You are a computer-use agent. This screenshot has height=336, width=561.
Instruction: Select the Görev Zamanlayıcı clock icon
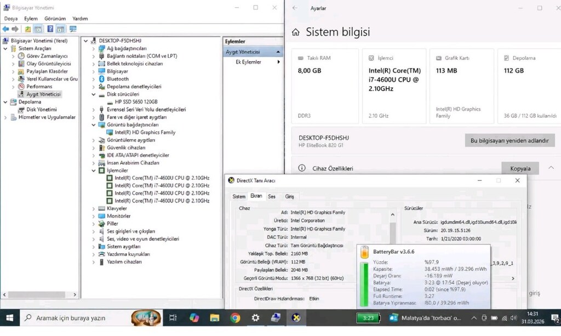[x=21, y=56]
